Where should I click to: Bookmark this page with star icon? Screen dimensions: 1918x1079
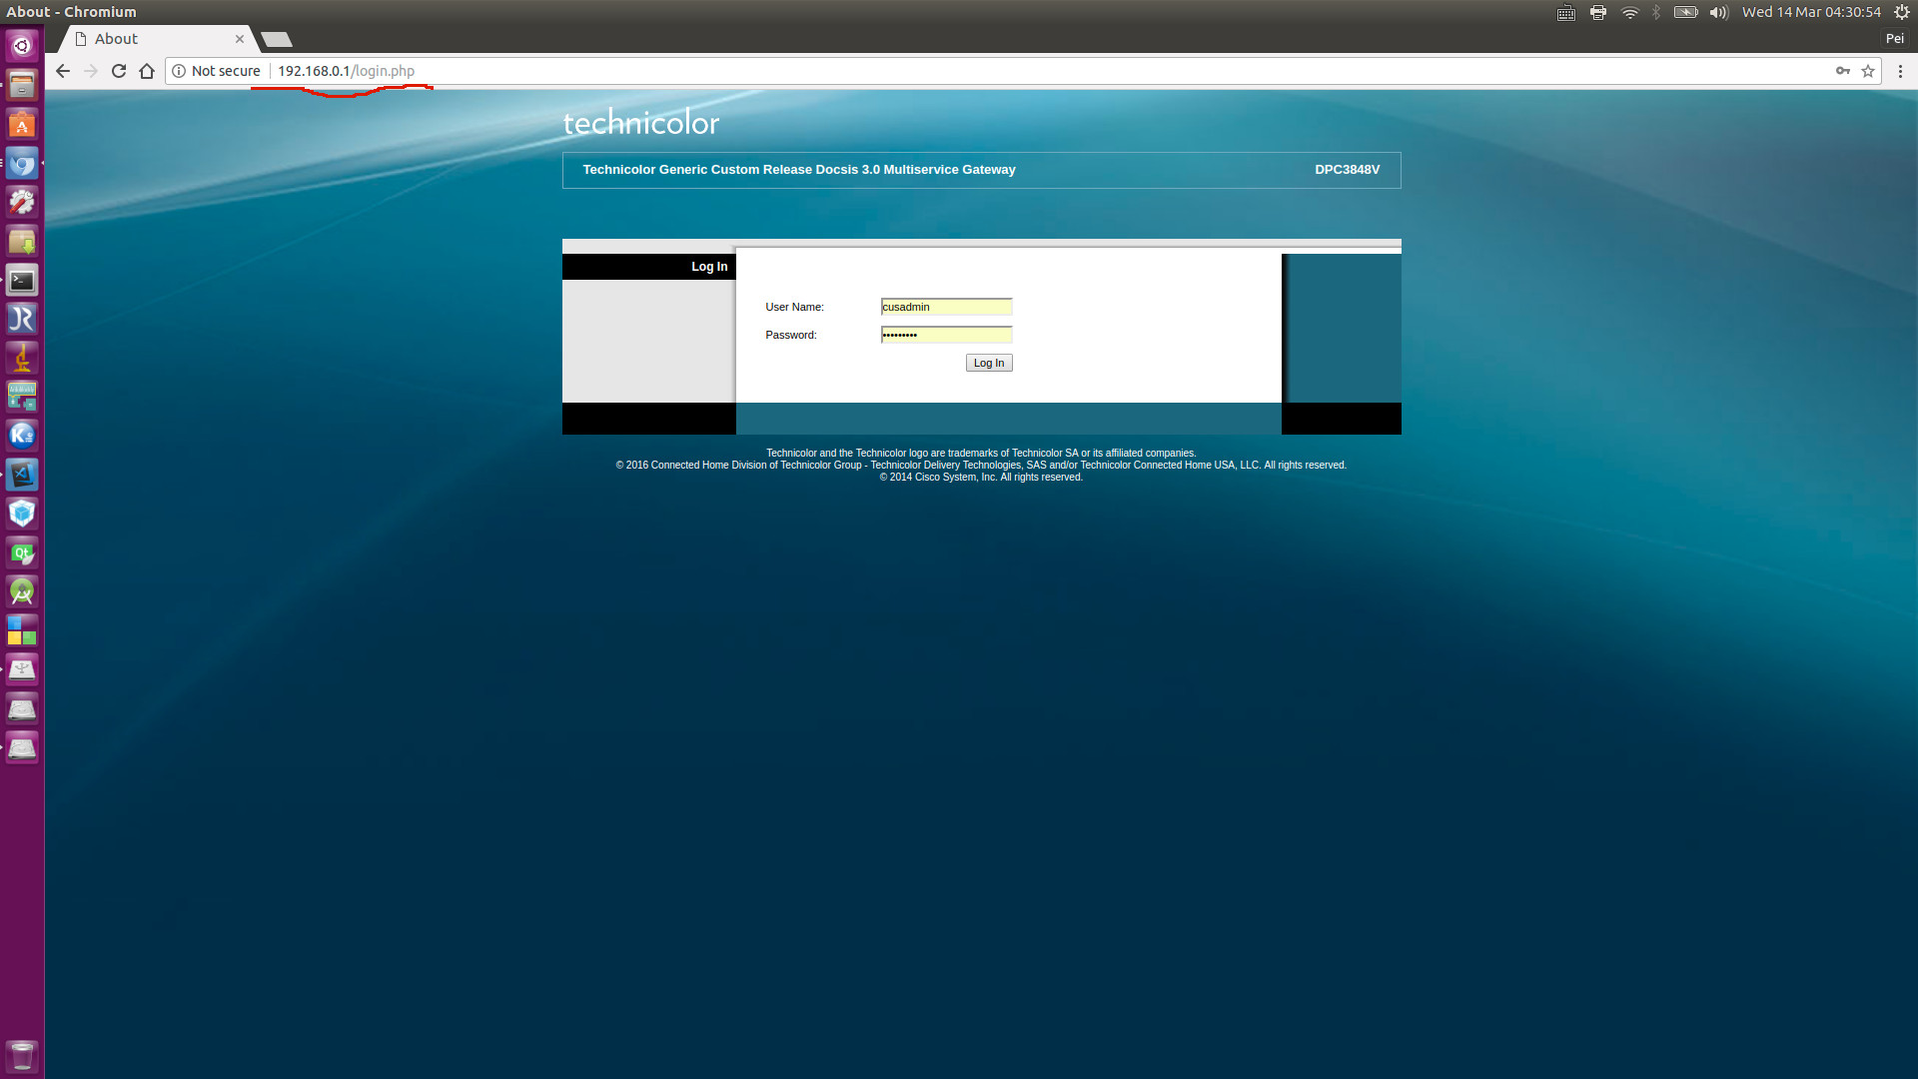point(1868,71)
